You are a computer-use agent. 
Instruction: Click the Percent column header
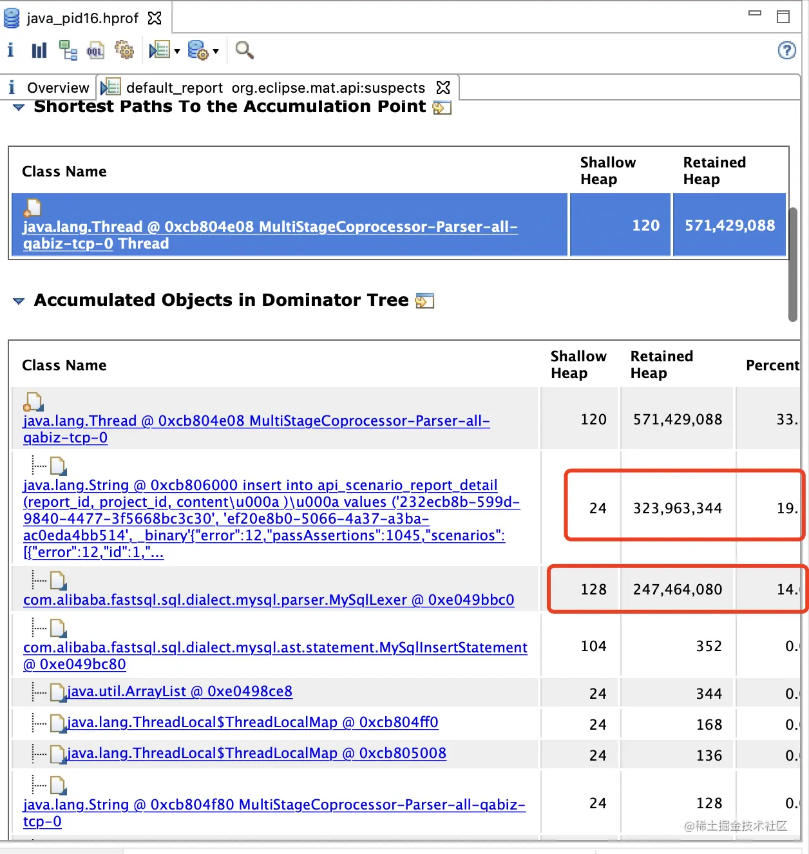(772, 365)
